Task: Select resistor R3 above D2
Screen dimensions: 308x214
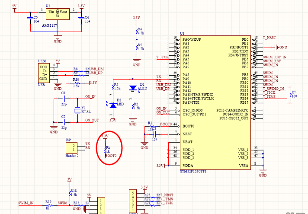Action: click(113, 86)
